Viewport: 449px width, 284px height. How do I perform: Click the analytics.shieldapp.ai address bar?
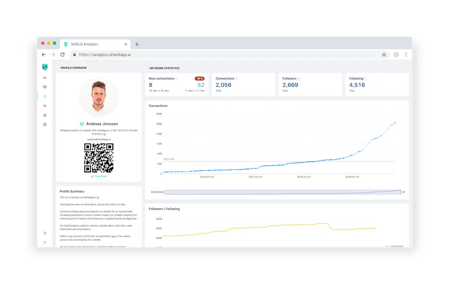(x=219, y=55)
